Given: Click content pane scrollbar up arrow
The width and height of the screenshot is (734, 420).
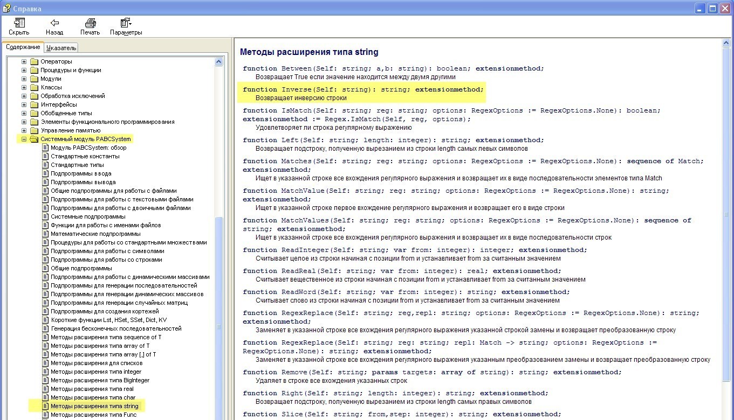Looking at the screenshot, I should (x=726, y=44).
